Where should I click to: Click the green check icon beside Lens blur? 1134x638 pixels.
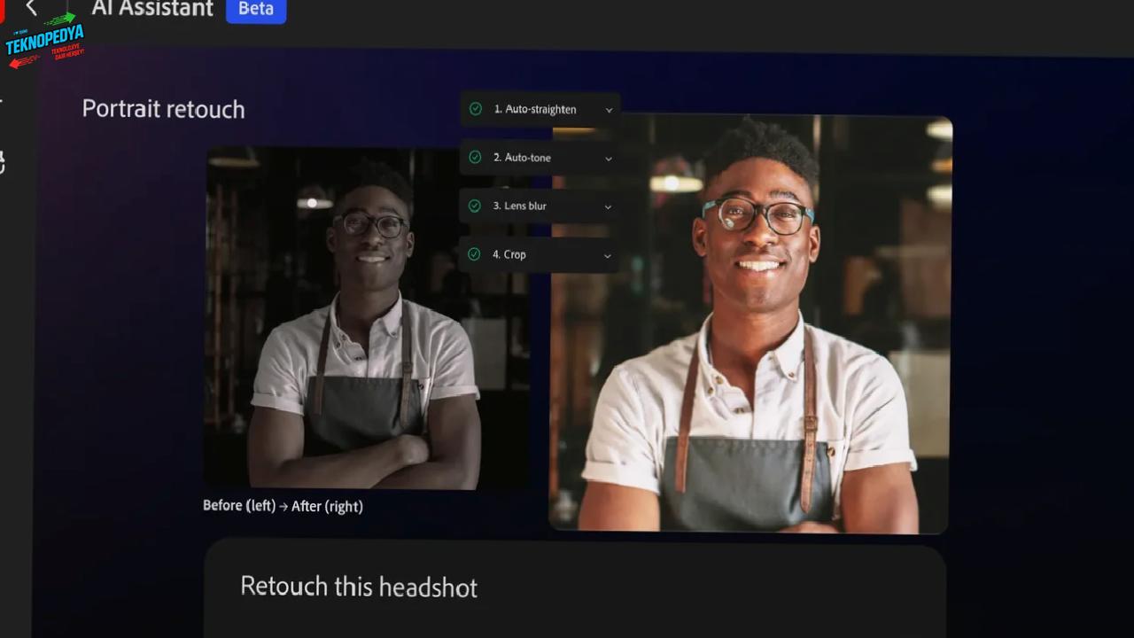coord(476,206)
